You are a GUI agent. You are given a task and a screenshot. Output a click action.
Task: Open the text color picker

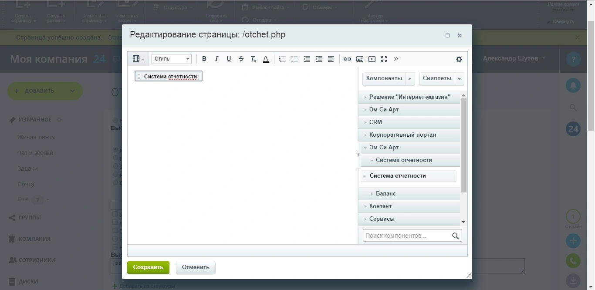pos(266,59)
